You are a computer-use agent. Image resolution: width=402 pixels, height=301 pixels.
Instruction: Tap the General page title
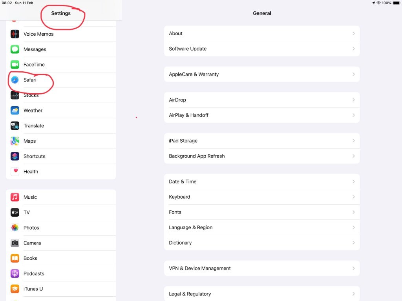coord(262,13)
